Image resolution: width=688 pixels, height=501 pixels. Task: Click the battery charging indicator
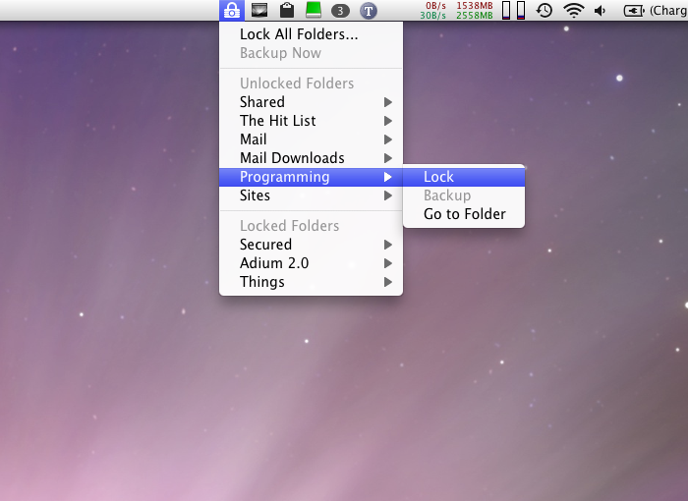[656, 11]
